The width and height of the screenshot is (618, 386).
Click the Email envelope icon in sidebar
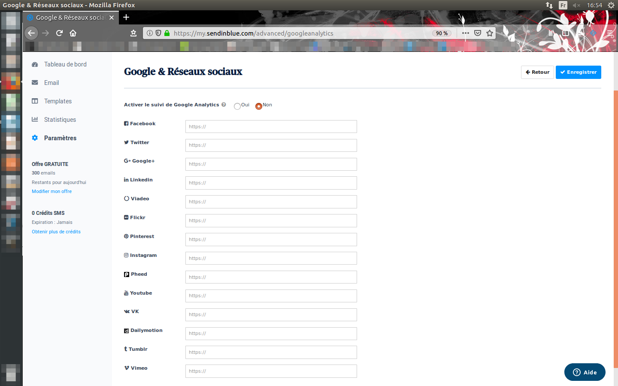tap(35, 83)
